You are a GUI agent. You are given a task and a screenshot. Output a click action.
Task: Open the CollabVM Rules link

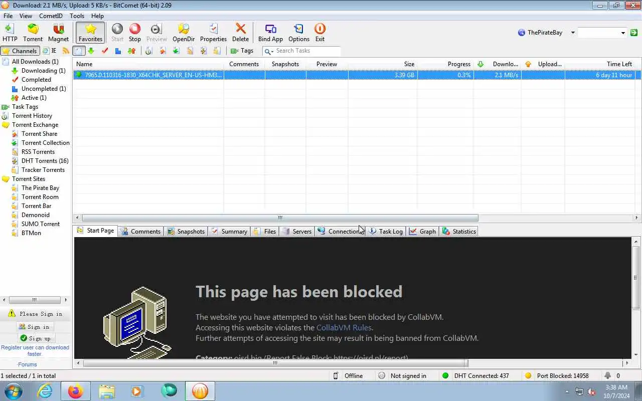[x=344, y=327]
